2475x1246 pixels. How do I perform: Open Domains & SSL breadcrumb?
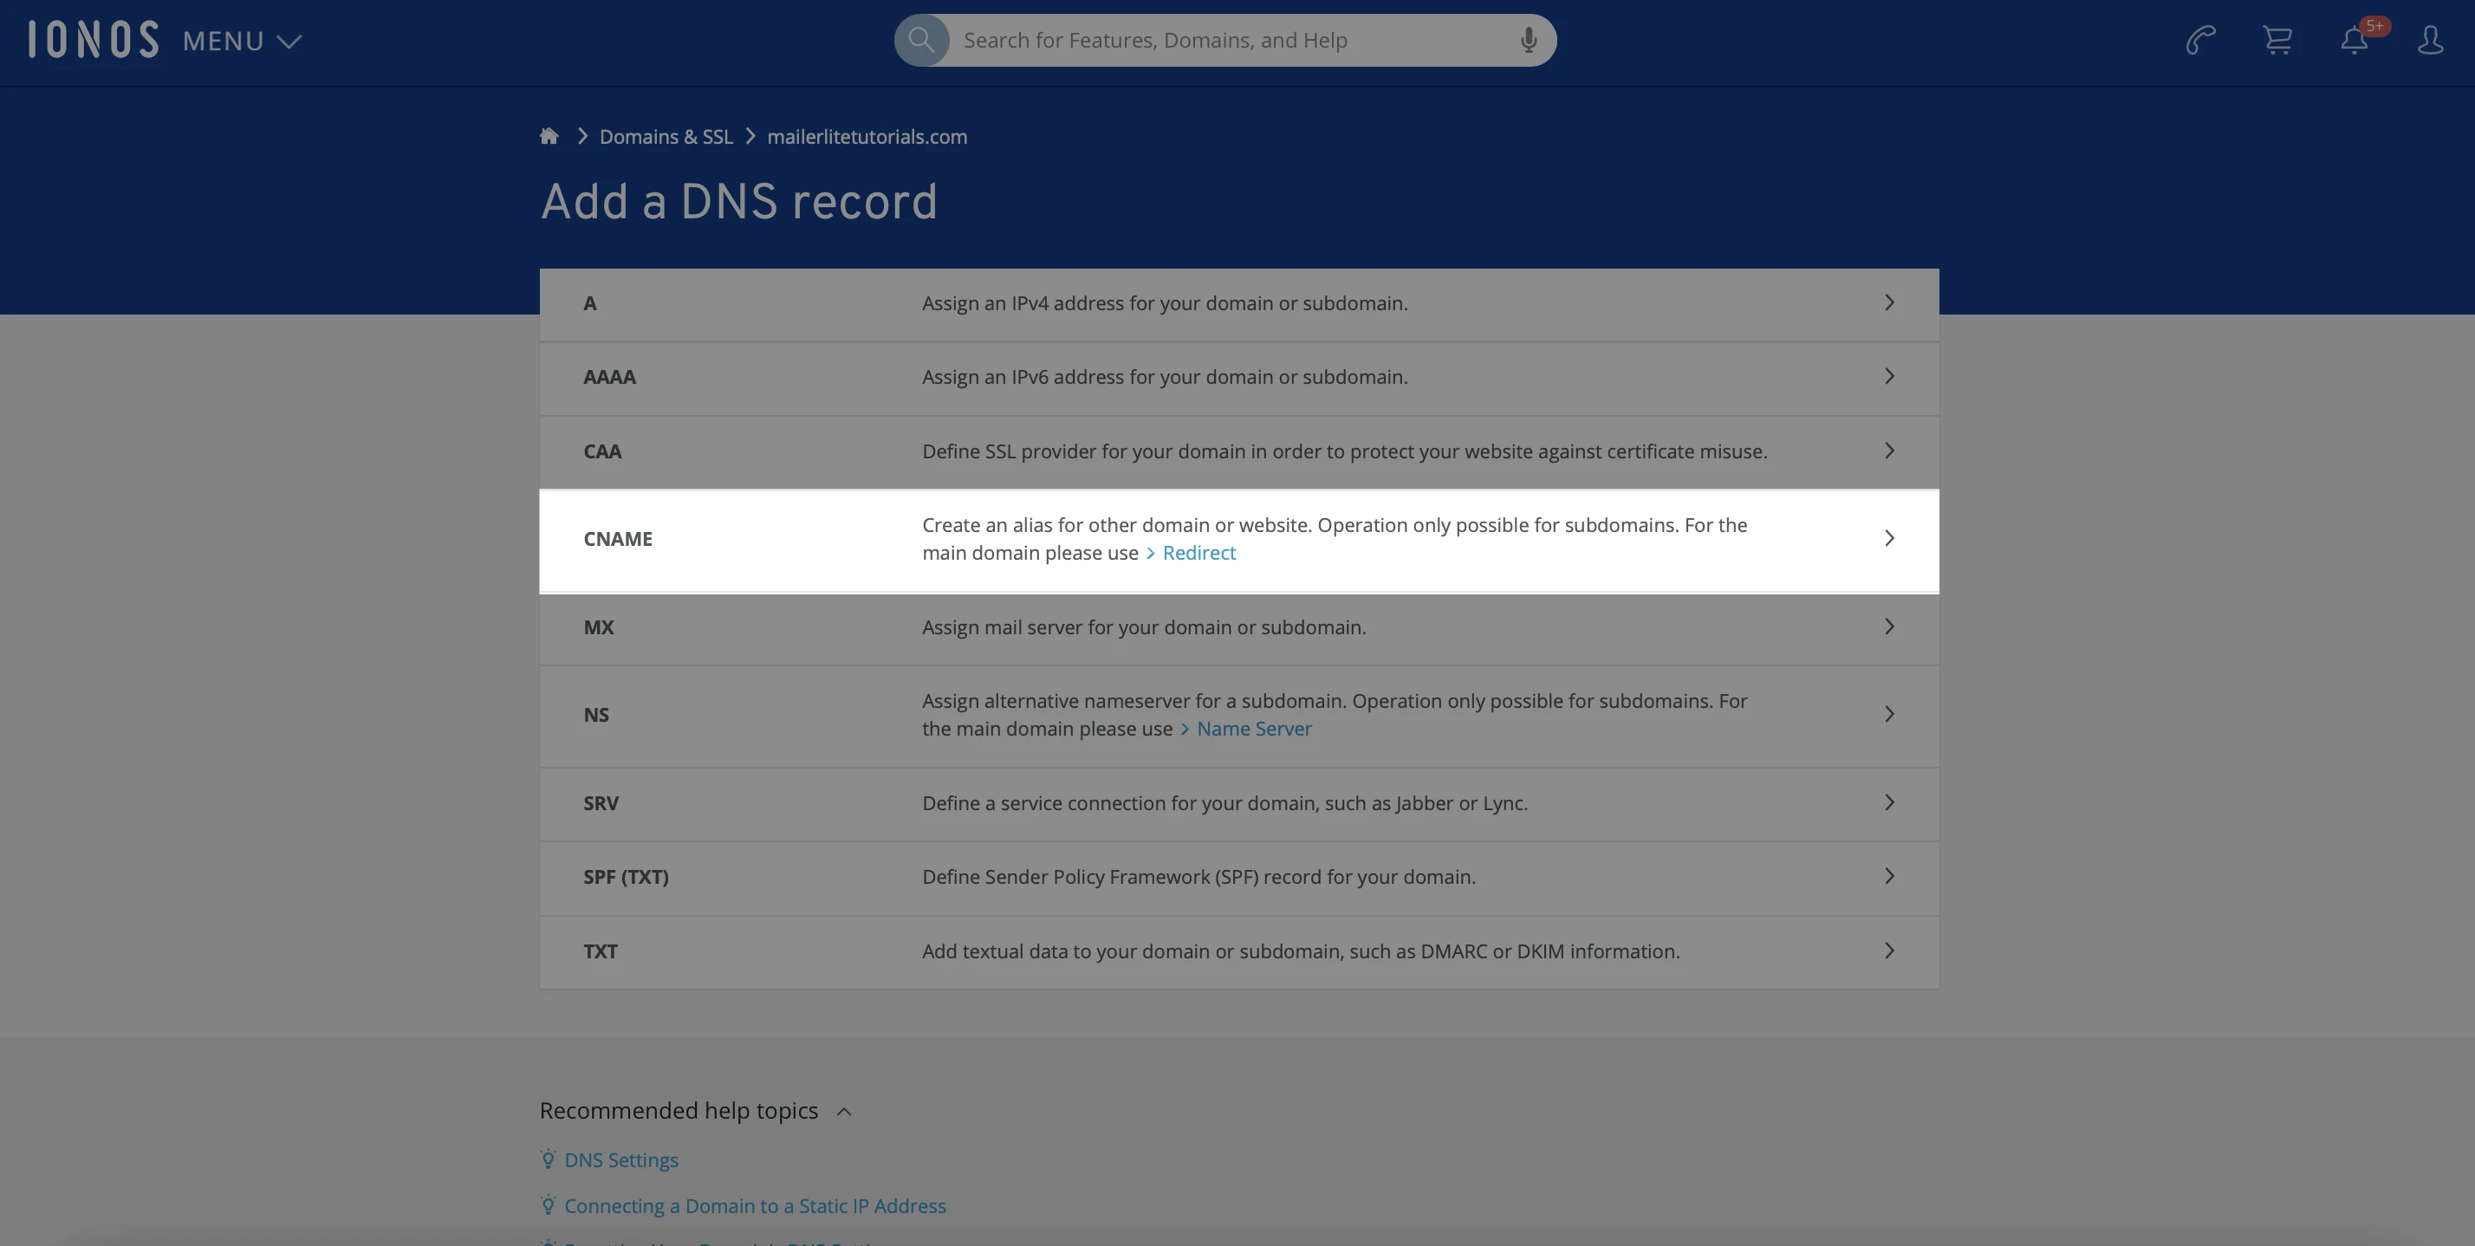click(666, 136)
